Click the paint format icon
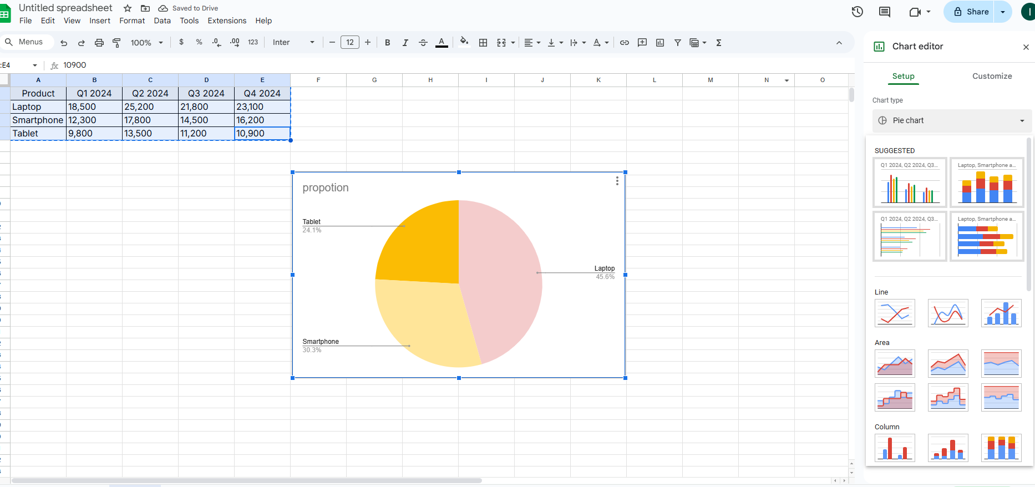Screen dimensions: 1035x487 tap(116, 43)
